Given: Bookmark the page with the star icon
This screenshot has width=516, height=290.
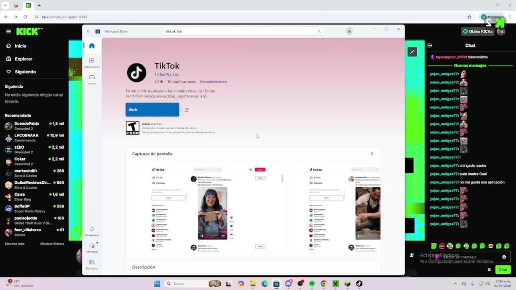Looking at the screenshot, I should tap(469, 17).
